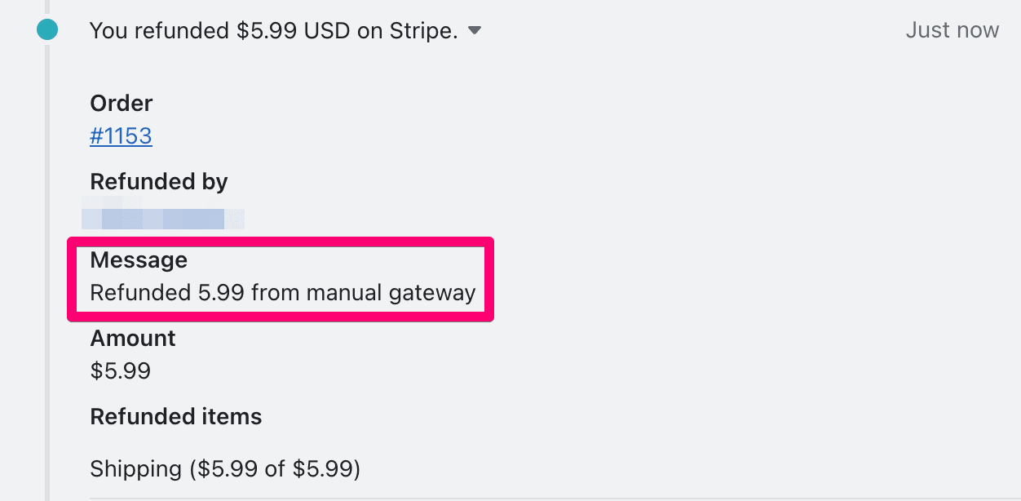Click the Refunded items heading
Viewport: 1021px width, 501px height.
click(x=175, y=416)
